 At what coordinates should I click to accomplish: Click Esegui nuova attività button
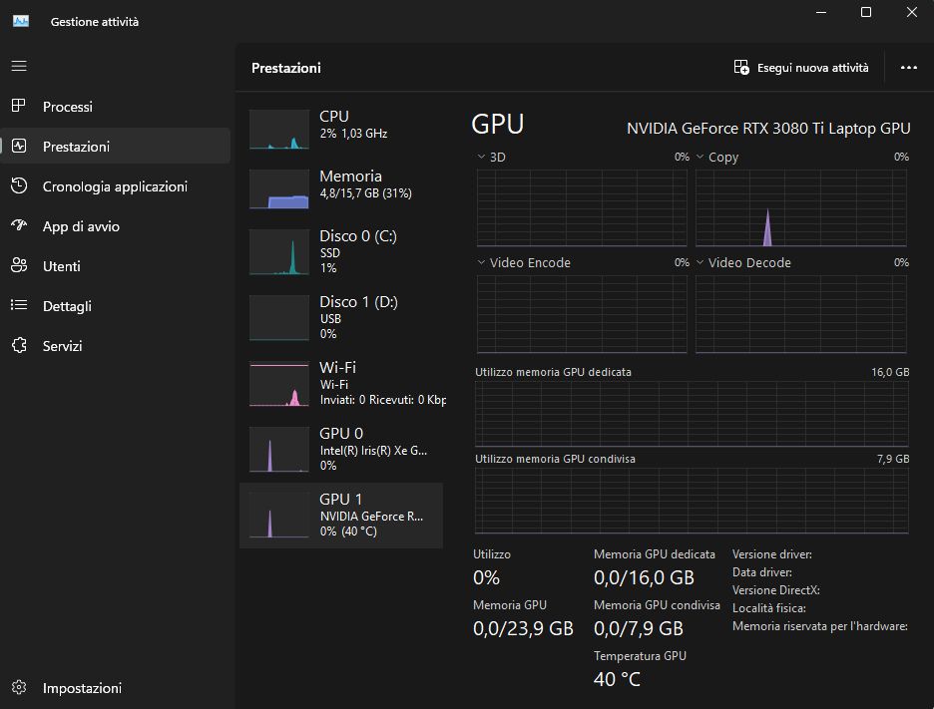pyautogui.click(x=801, y=68)
